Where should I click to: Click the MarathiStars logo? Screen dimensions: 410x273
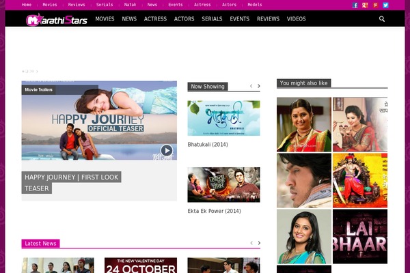[x=57, y=20]
